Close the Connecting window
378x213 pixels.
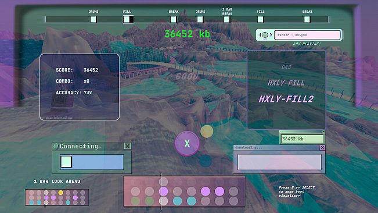point(127,146)
